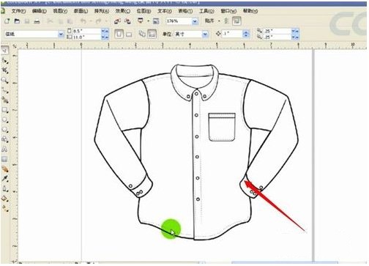Adjust the upper duplicate distance spinner
369x266 pixels.
tap(295, 31)
